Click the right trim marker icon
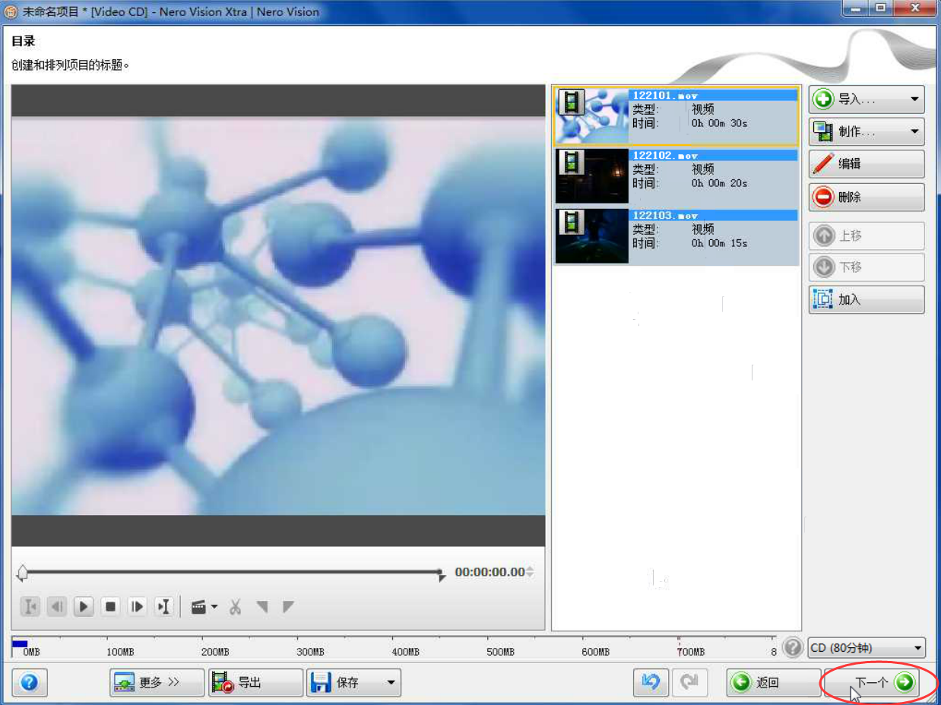This screenshot has width=941, height=705. click(x=288, y=607)
